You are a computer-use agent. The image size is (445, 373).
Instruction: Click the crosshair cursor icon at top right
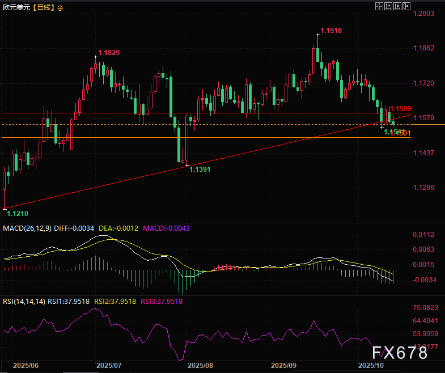379,6
